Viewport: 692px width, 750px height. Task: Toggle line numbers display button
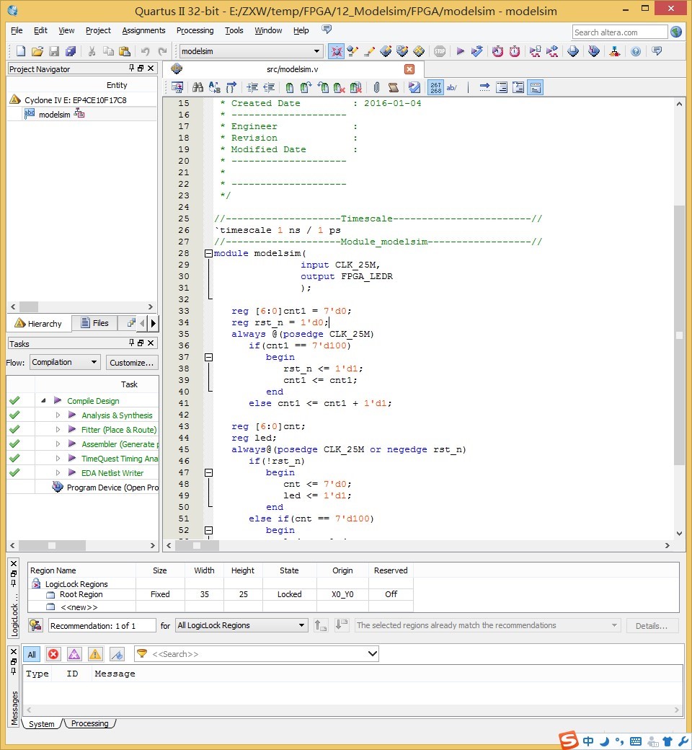click(435, 87)
